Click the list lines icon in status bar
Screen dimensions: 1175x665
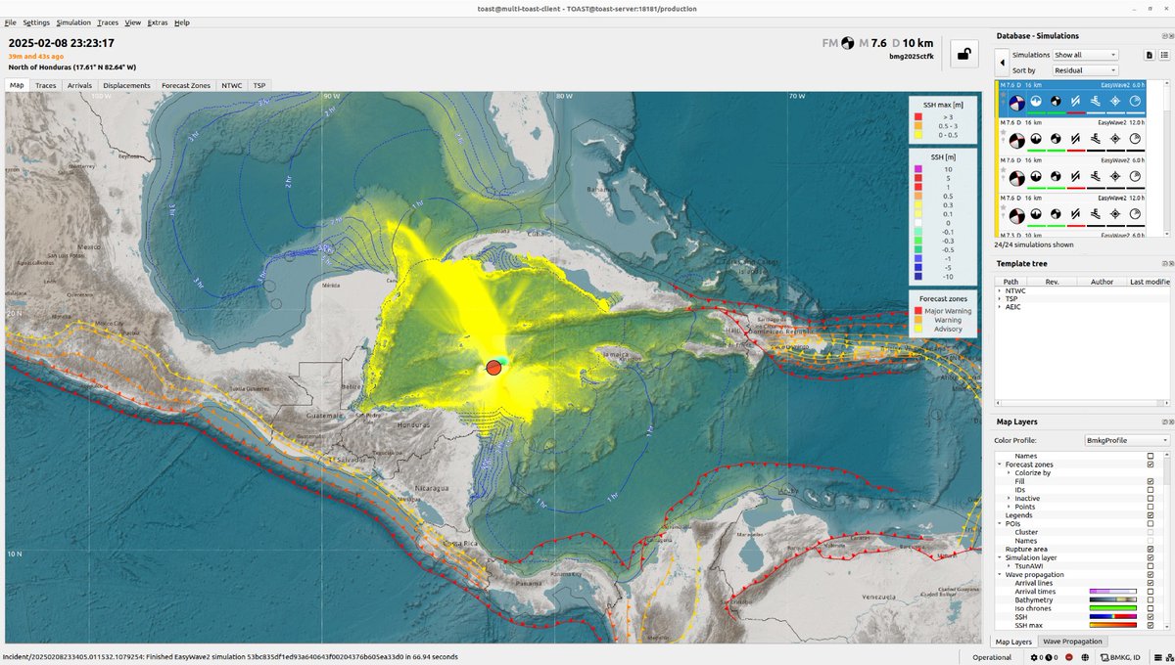click(1157, 657)
